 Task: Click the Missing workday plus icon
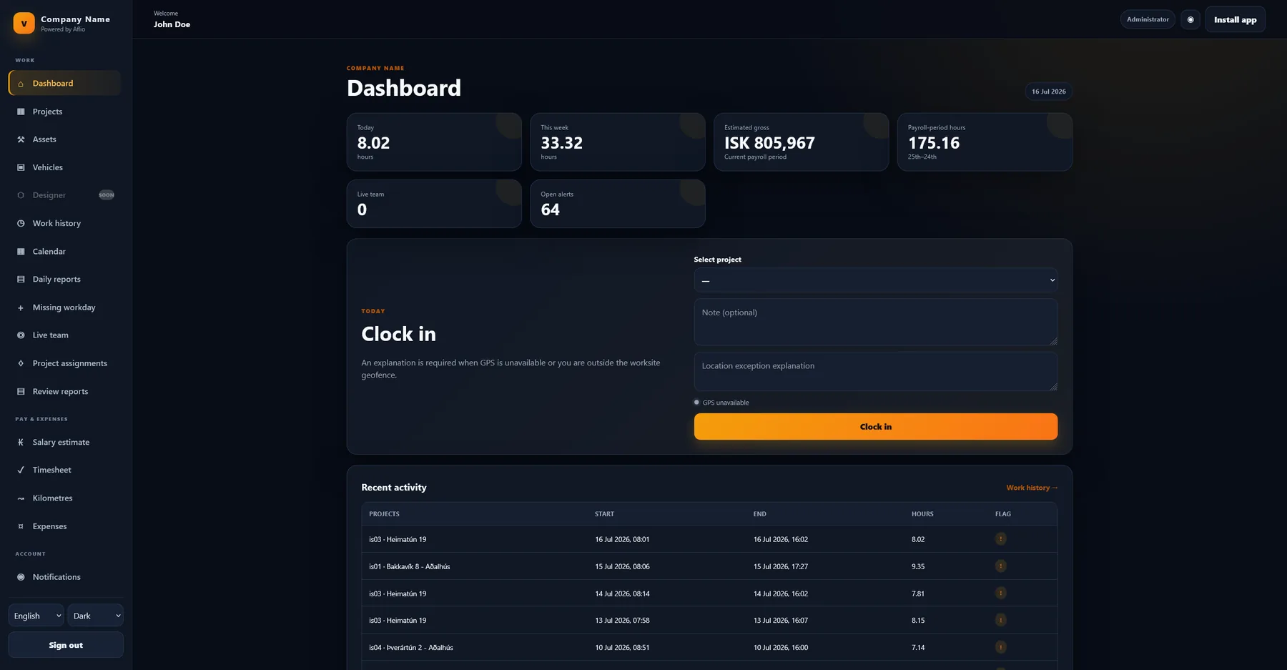coord(21,307)
